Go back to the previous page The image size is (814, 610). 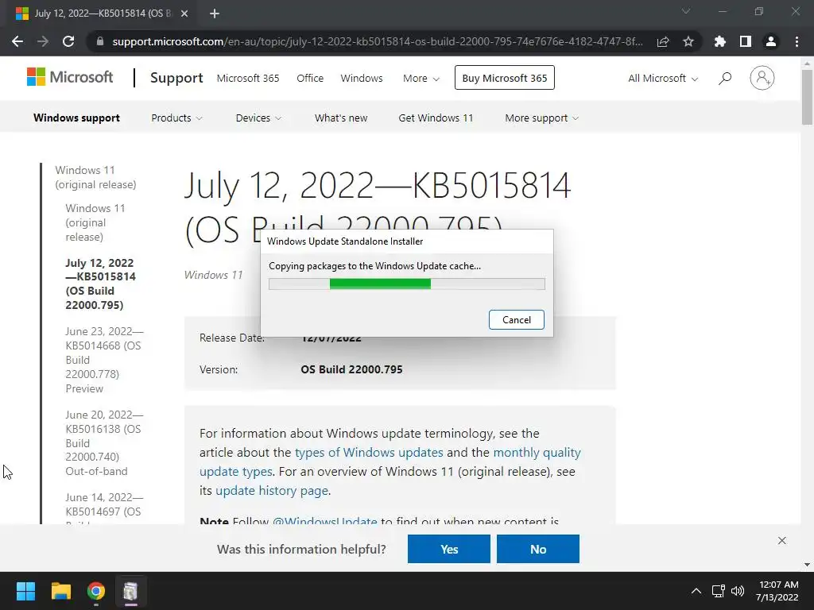click(17, 41)
